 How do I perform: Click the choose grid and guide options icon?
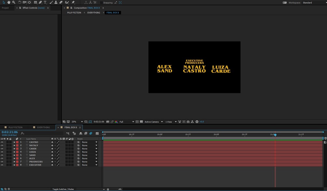point(86,121)
